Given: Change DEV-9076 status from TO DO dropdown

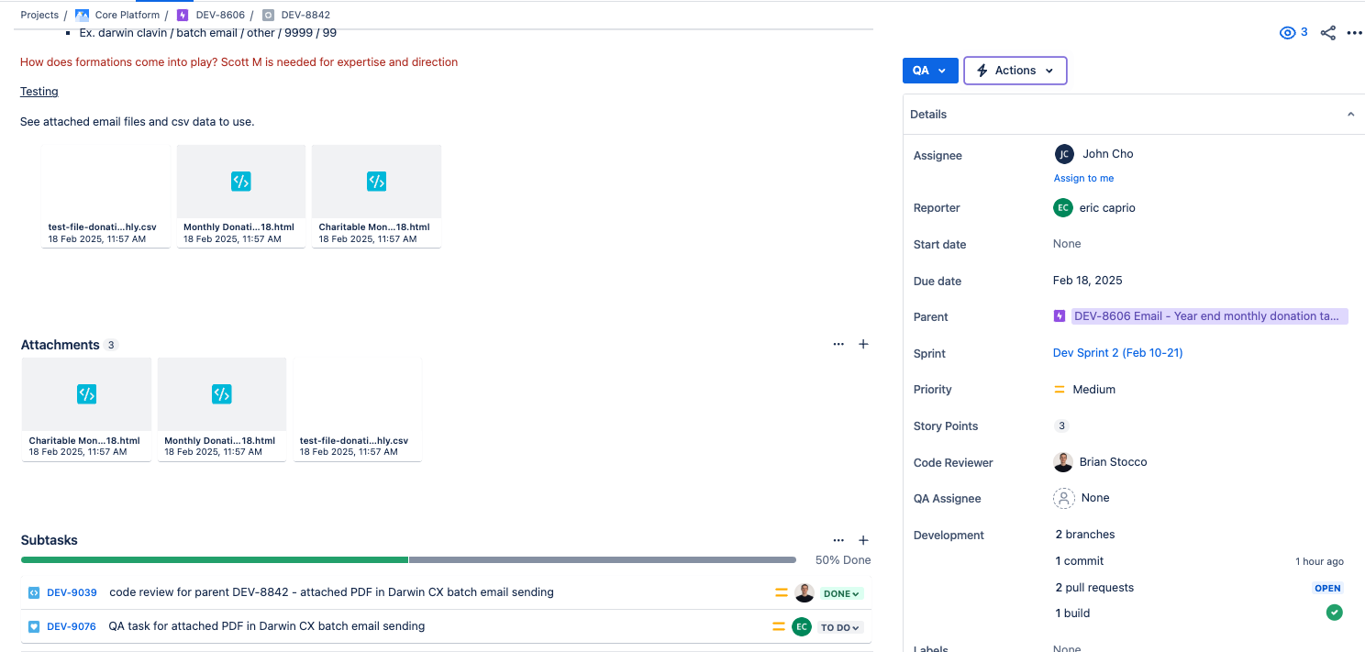Looking at the screenshot, I should 840,627.
